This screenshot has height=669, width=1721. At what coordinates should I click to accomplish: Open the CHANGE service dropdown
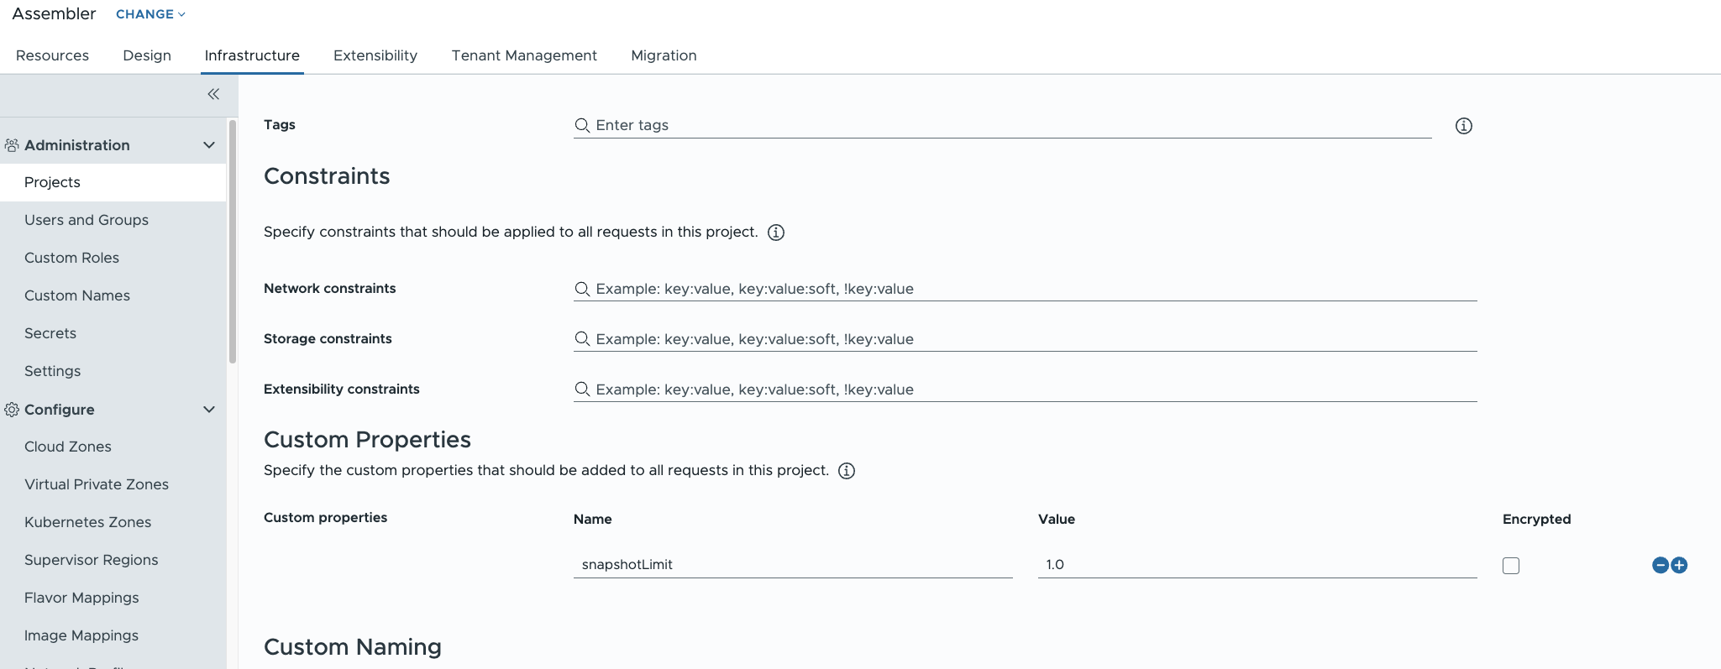point(150,14)
